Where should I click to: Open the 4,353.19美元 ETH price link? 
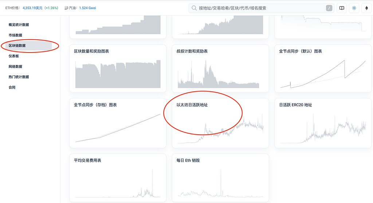click(32, 8)
